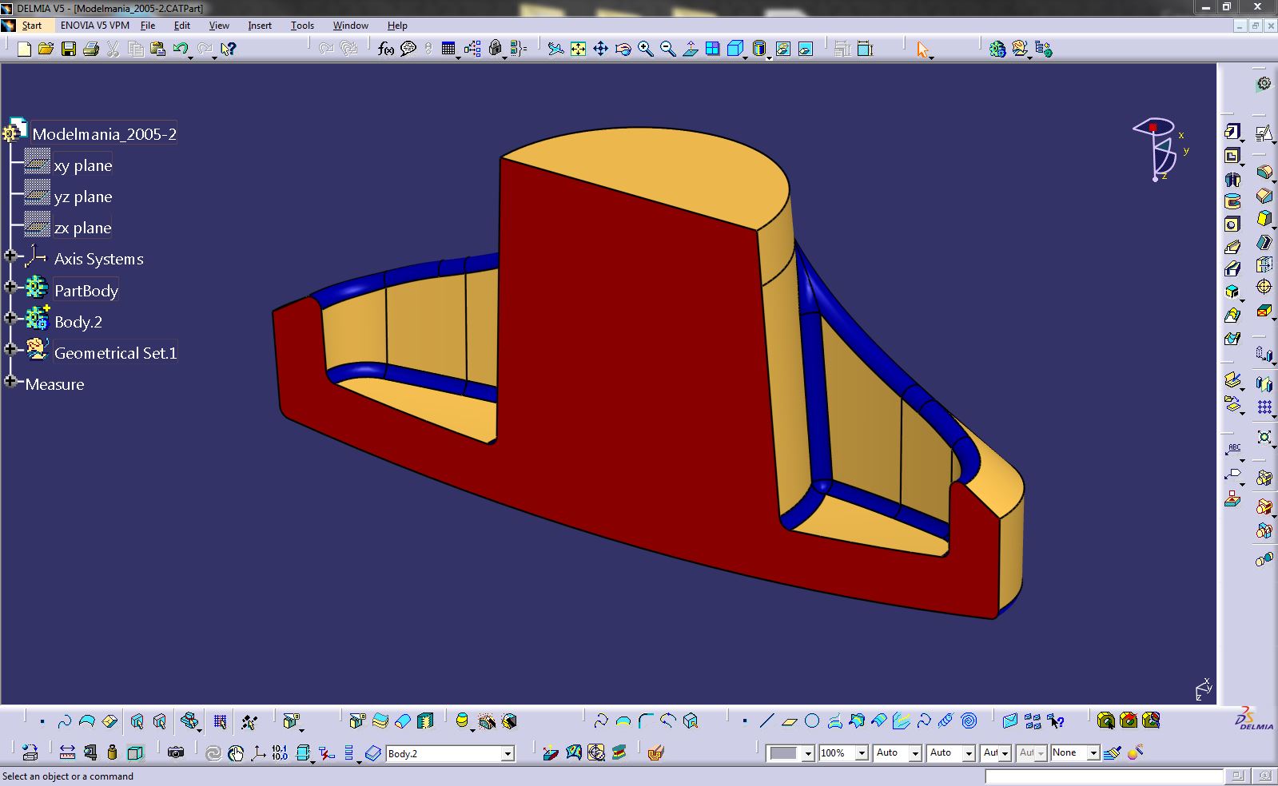Expand the PartBody tree node
The image size is (1278, 786).
[10, 287]
